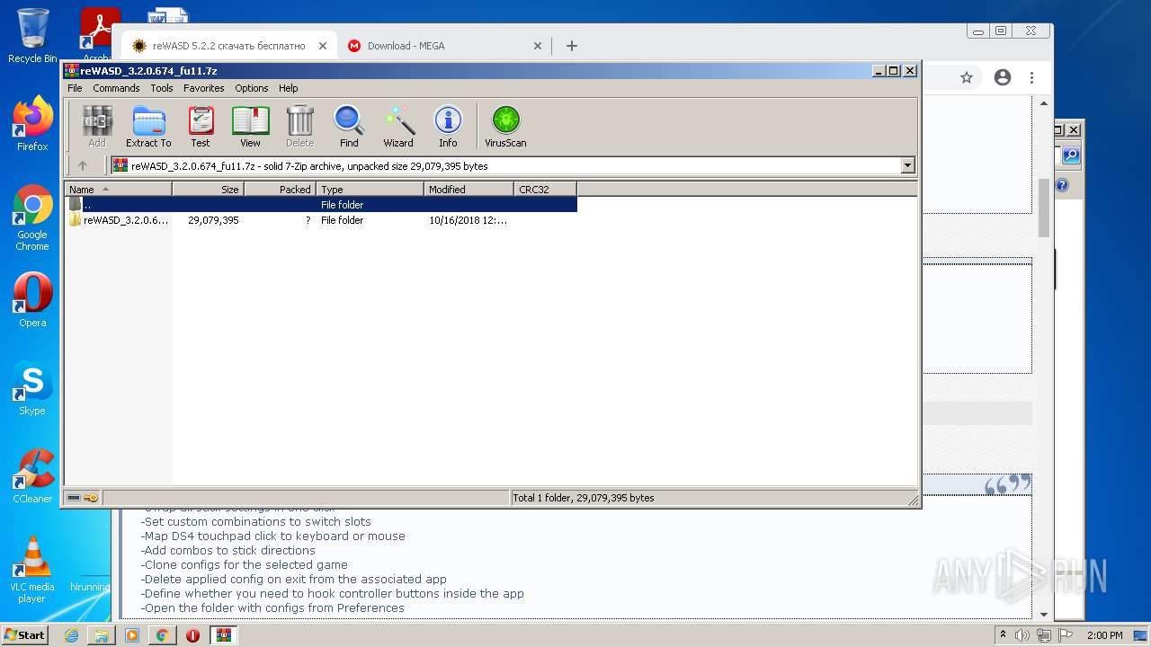Sort by the CRC32 column header
Image resolution: width=1151 pixels, height=647 pixels.
pos(546,190)
